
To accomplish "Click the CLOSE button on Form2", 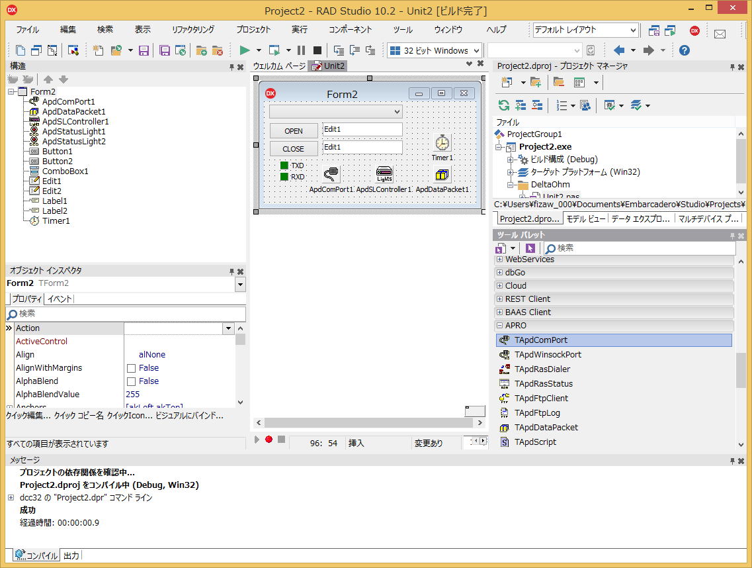I will click(x=294, y=149).
